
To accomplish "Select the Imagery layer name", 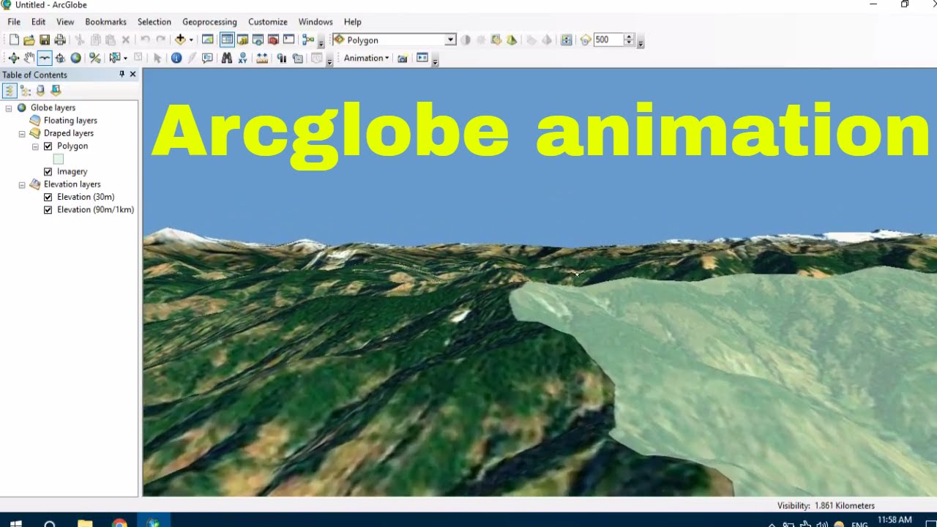I will tap(72, 171).
